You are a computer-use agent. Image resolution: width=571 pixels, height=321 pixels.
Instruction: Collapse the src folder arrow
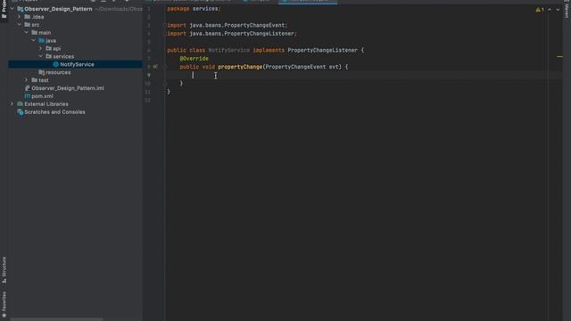(20, 25)
